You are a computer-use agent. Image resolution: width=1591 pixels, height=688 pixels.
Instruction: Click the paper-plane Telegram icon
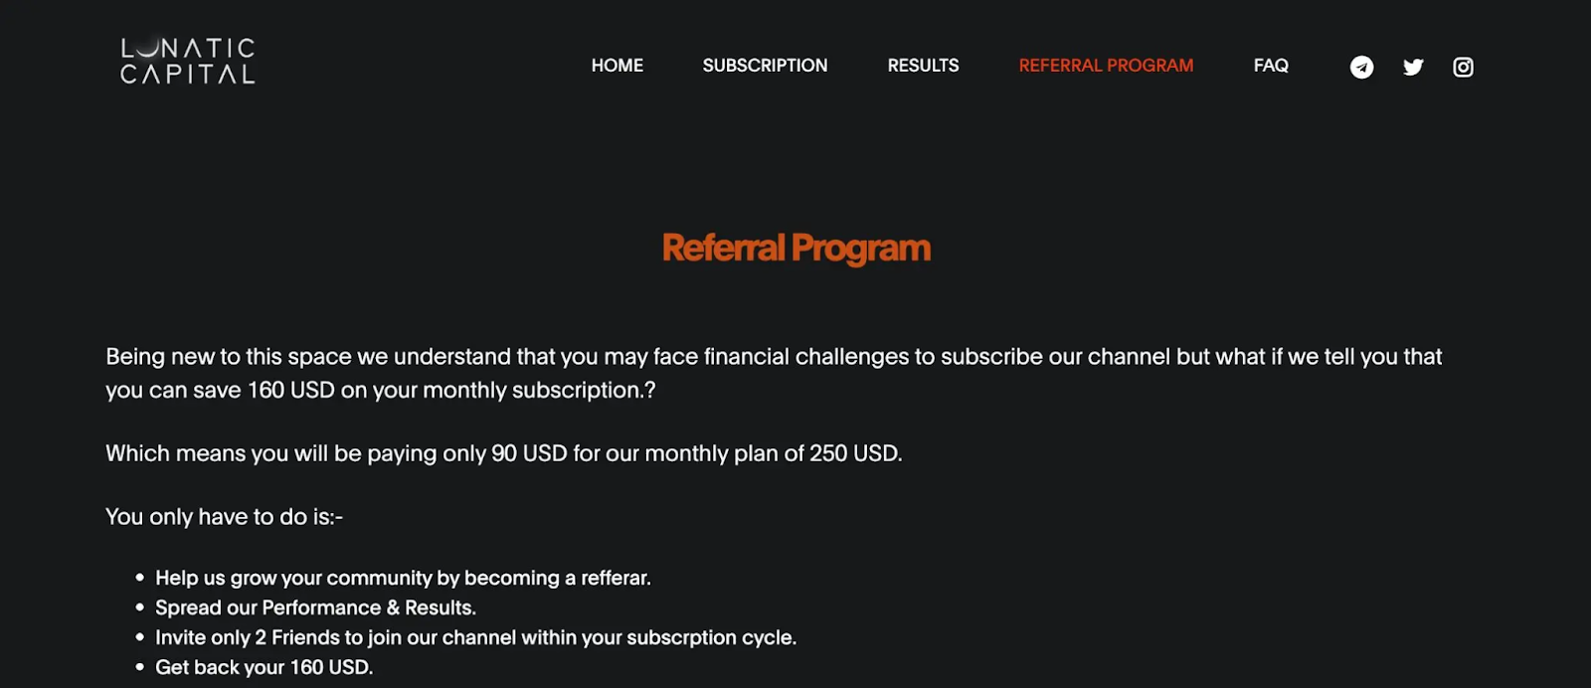[1361, 67]
